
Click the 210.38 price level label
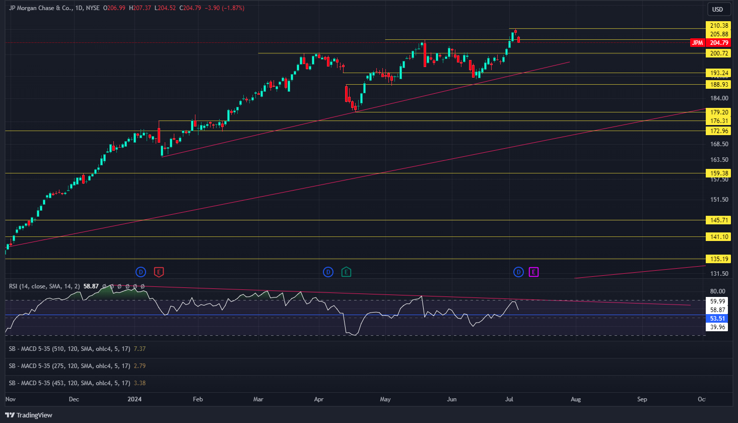click(x=718, y=25)
